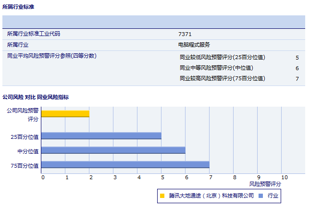
Task: Click the blue 行业 legend swatch
Action: point(260,196)
